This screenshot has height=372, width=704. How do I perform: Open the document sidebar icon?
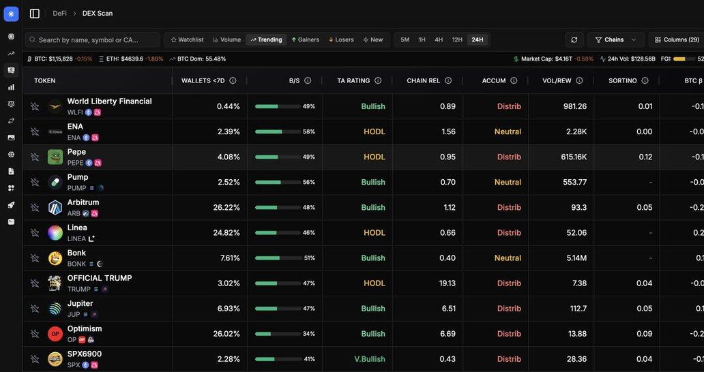click(11, 171)
